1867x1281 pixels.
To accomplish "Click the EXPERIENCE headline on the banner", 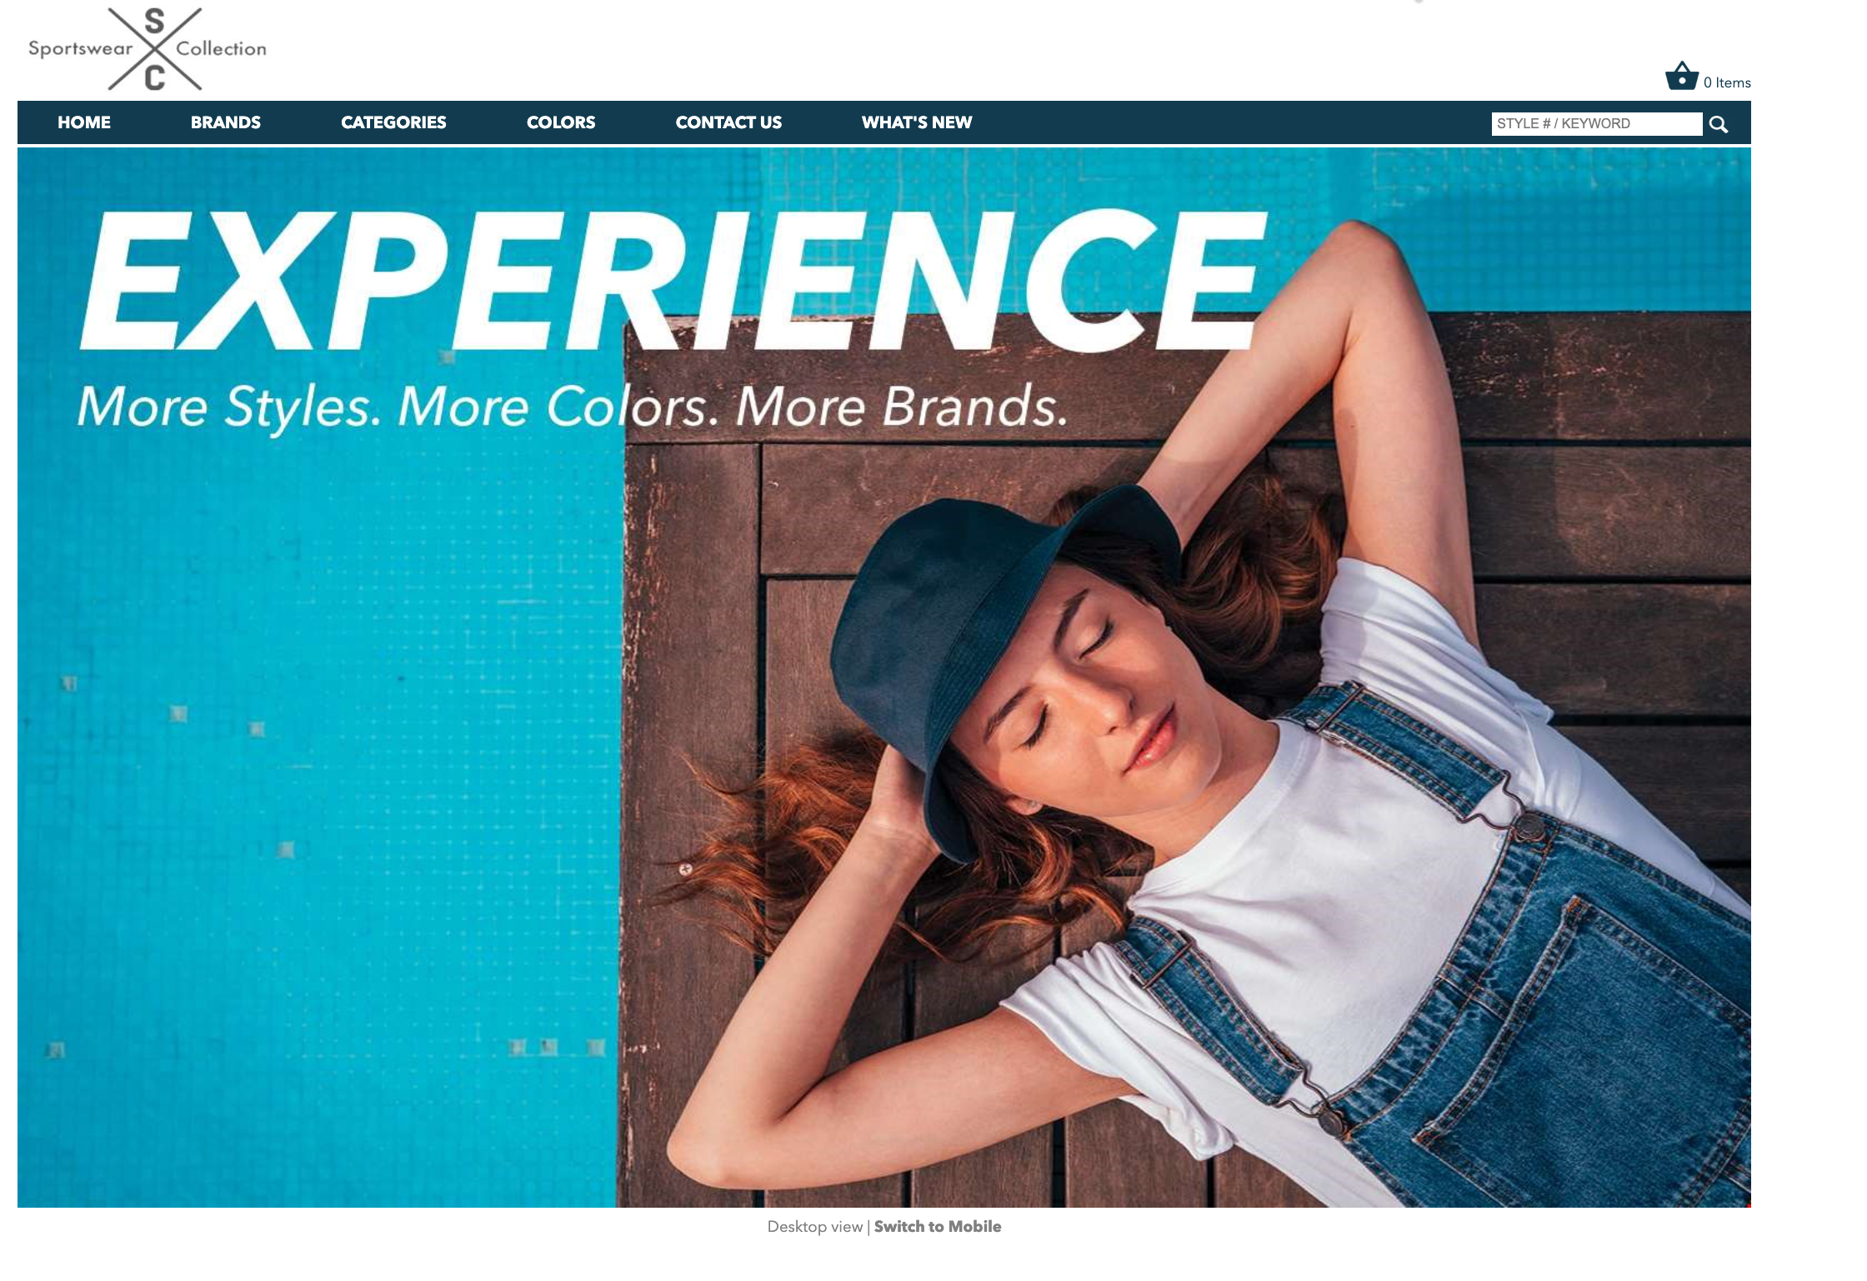I will point(672,280).
